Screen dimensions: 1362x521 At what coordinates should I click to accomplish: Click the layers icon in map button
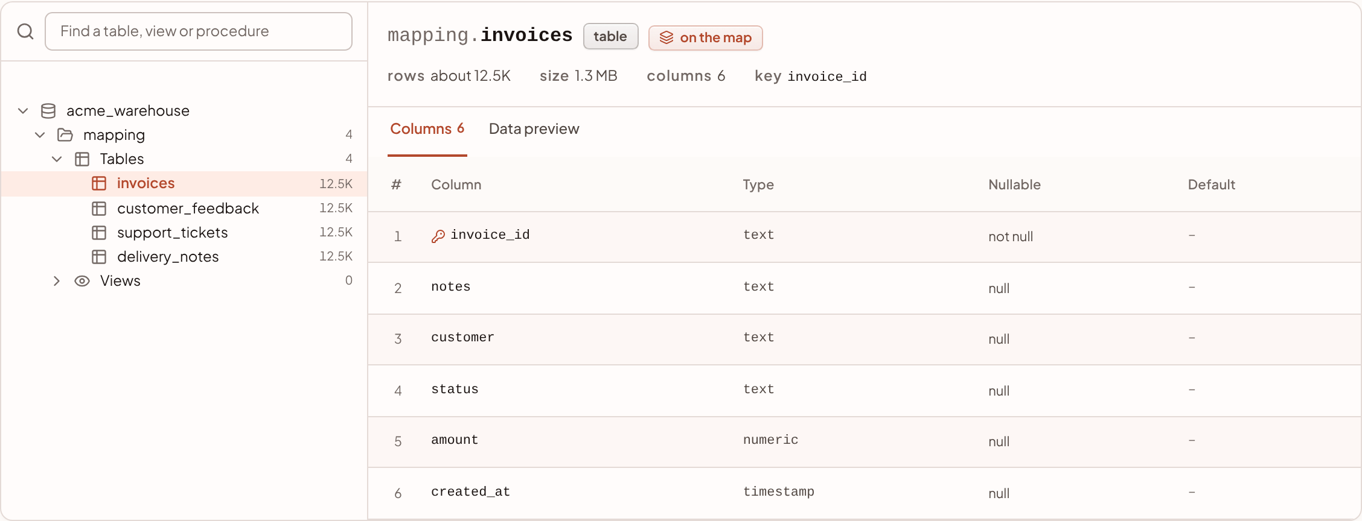tap(667, 37)
